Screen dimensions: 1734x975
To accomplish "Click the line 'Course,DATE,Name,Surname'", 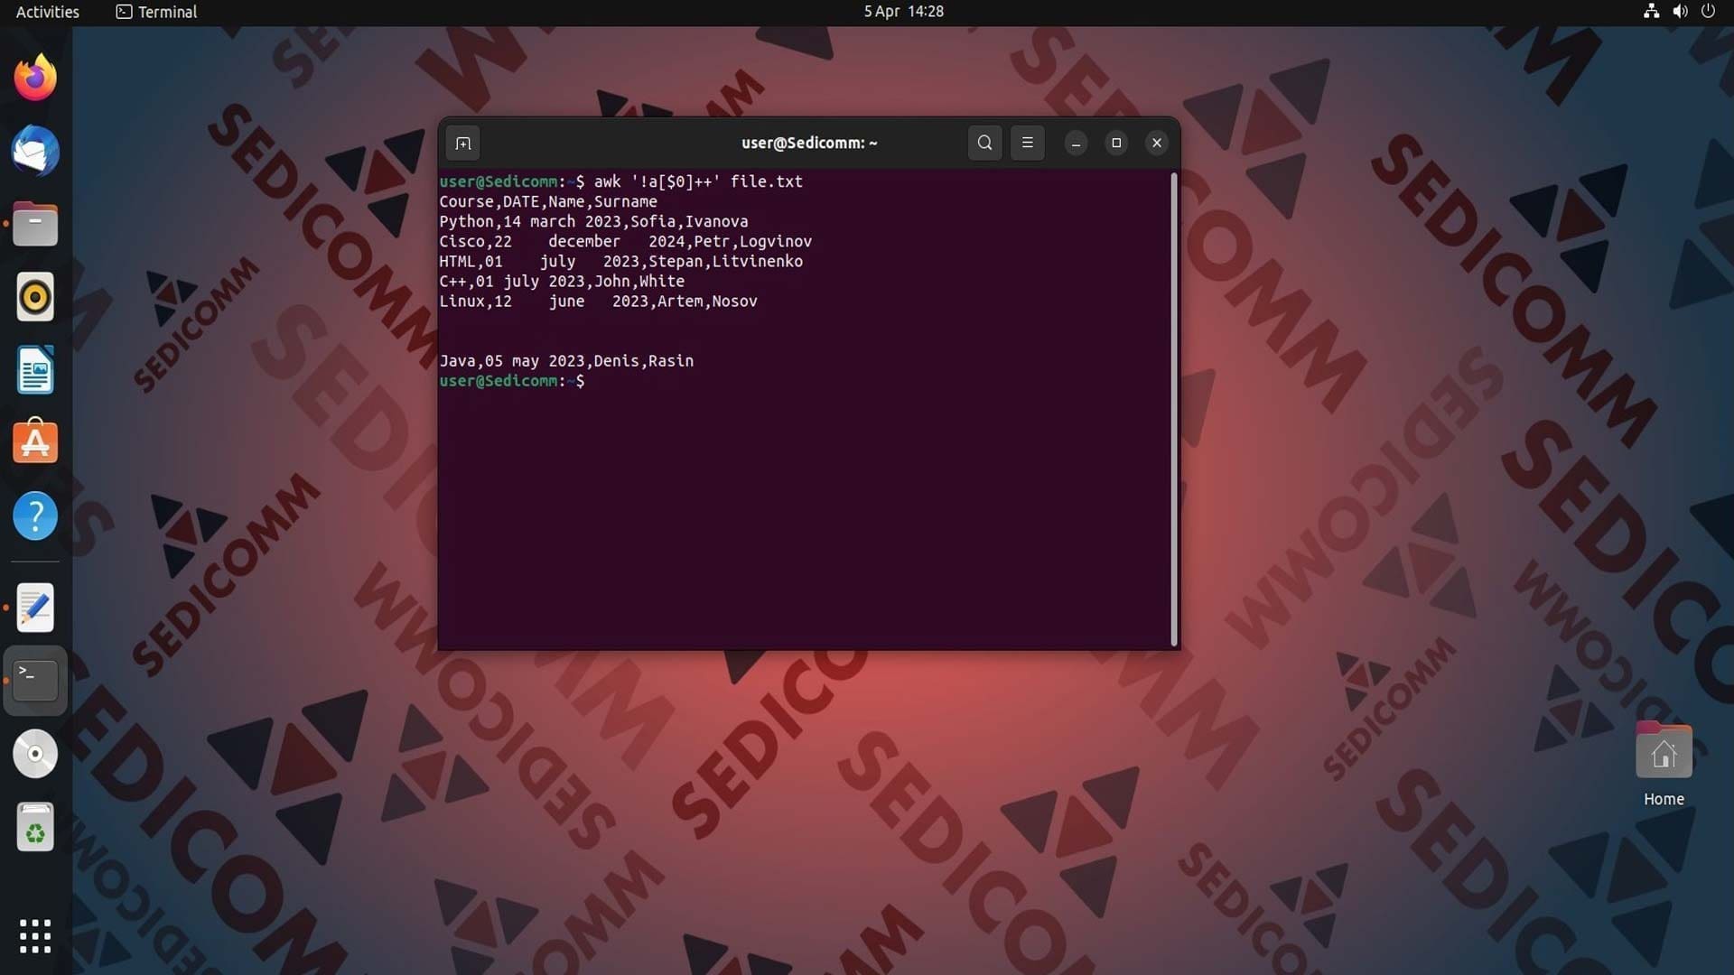I will (x=548, y=201).
